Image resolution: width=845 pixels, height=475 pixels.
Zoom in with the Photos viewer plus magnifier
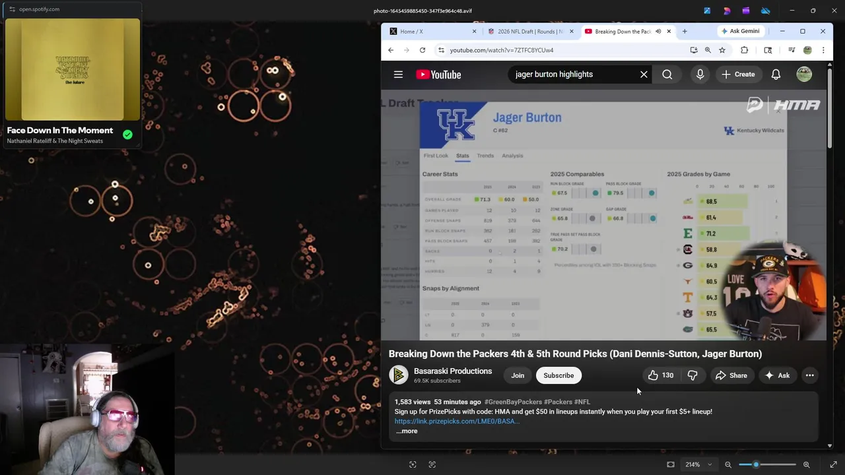(806, 464)
